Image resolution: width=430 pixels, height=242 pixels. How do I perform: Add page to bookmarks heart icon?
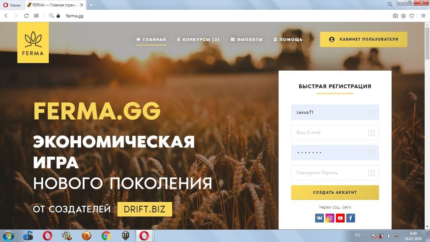point(412,16)
